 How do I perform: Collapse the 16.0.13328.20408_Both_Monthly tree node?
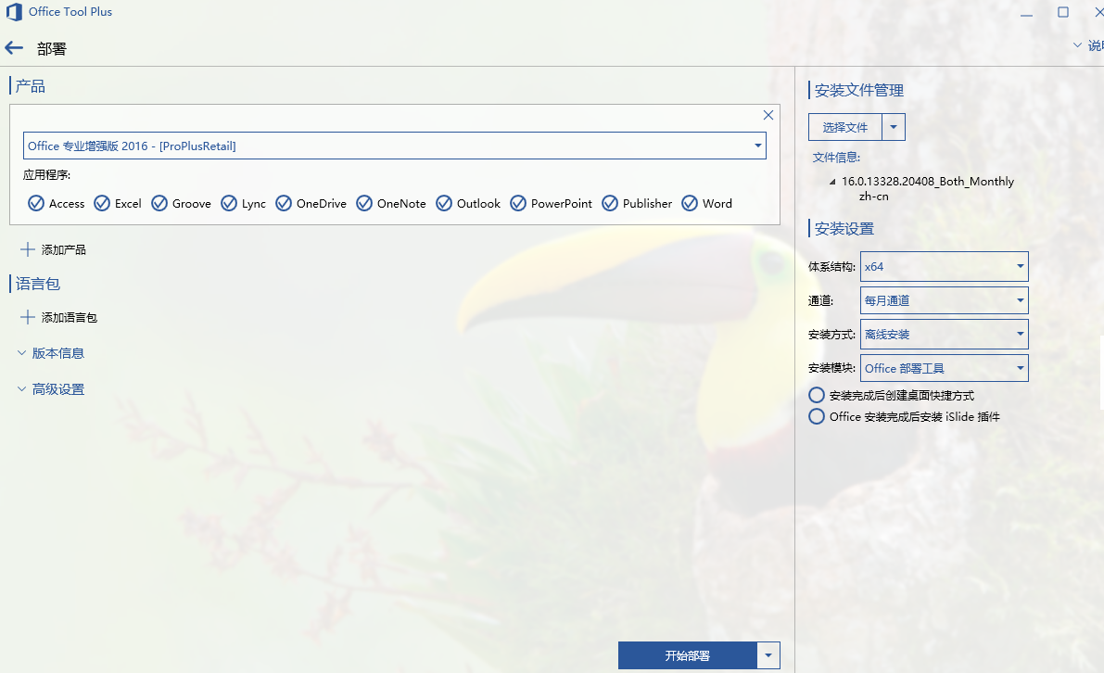[832, 182]
